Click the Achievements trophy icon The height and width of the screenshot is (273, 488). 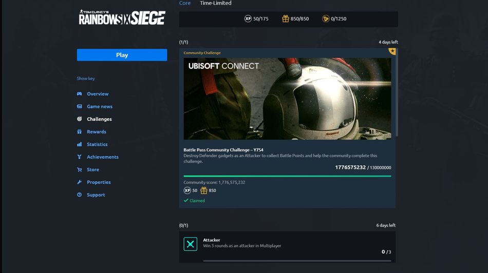pos(79,157)
